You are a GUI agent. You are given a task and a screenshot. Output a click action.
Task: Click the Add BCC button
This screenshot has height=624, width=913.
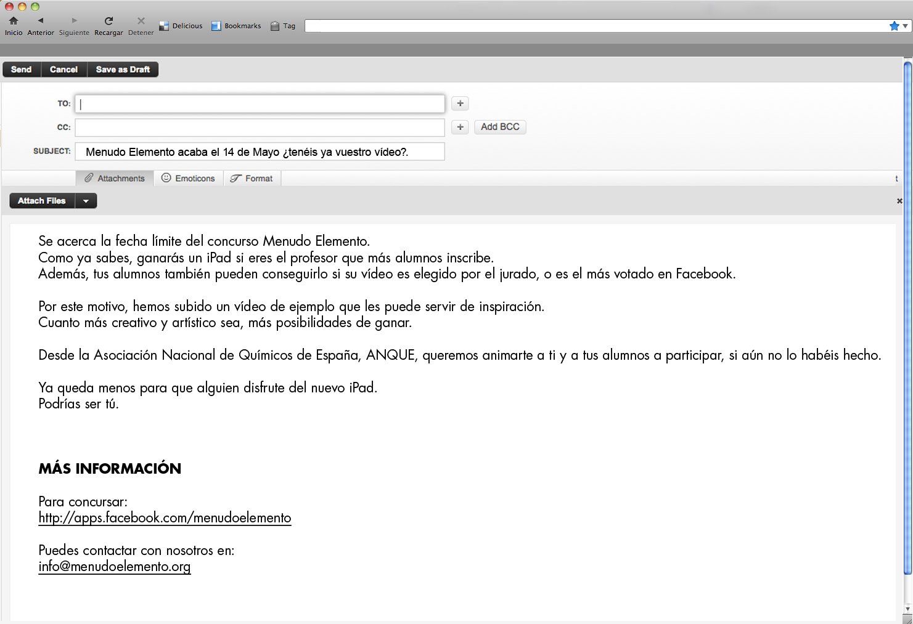click(x=500, y=127)
